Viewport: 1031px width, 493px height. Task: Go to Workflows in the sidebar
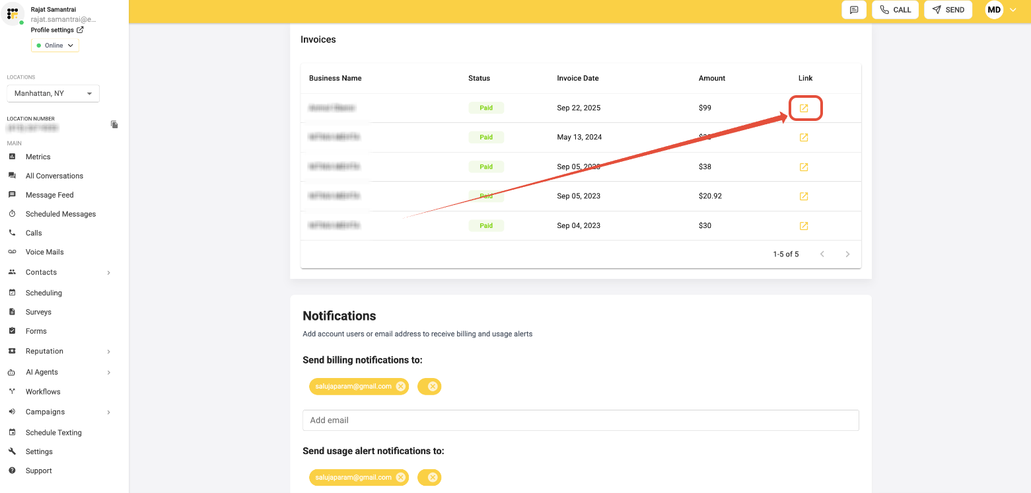click(43, 392)
